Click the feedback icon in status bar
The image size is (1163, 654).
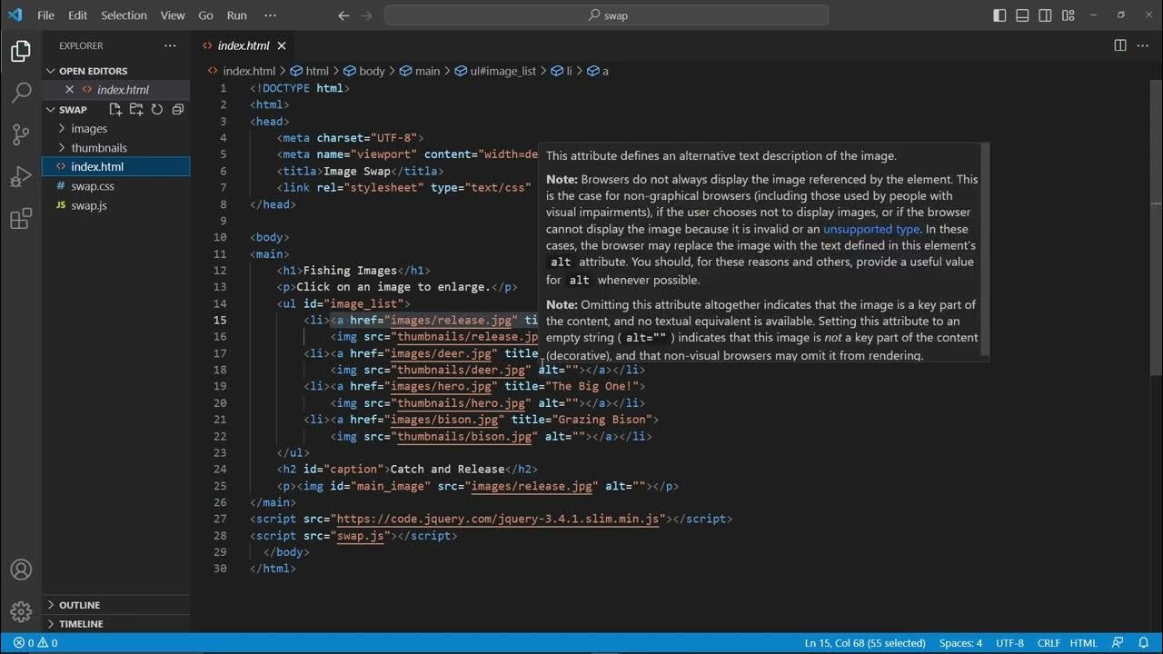tap(1118, 643)
